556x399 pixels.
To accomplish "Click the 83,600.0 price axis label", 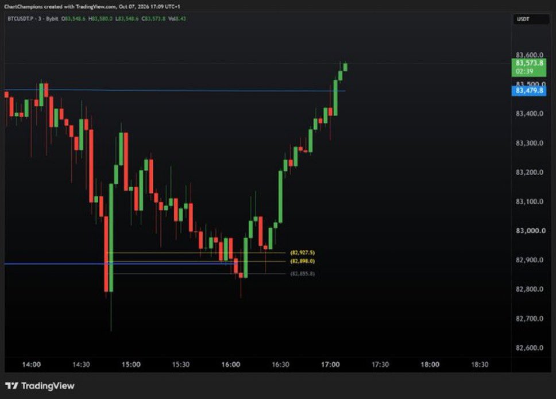I will 529,55.
